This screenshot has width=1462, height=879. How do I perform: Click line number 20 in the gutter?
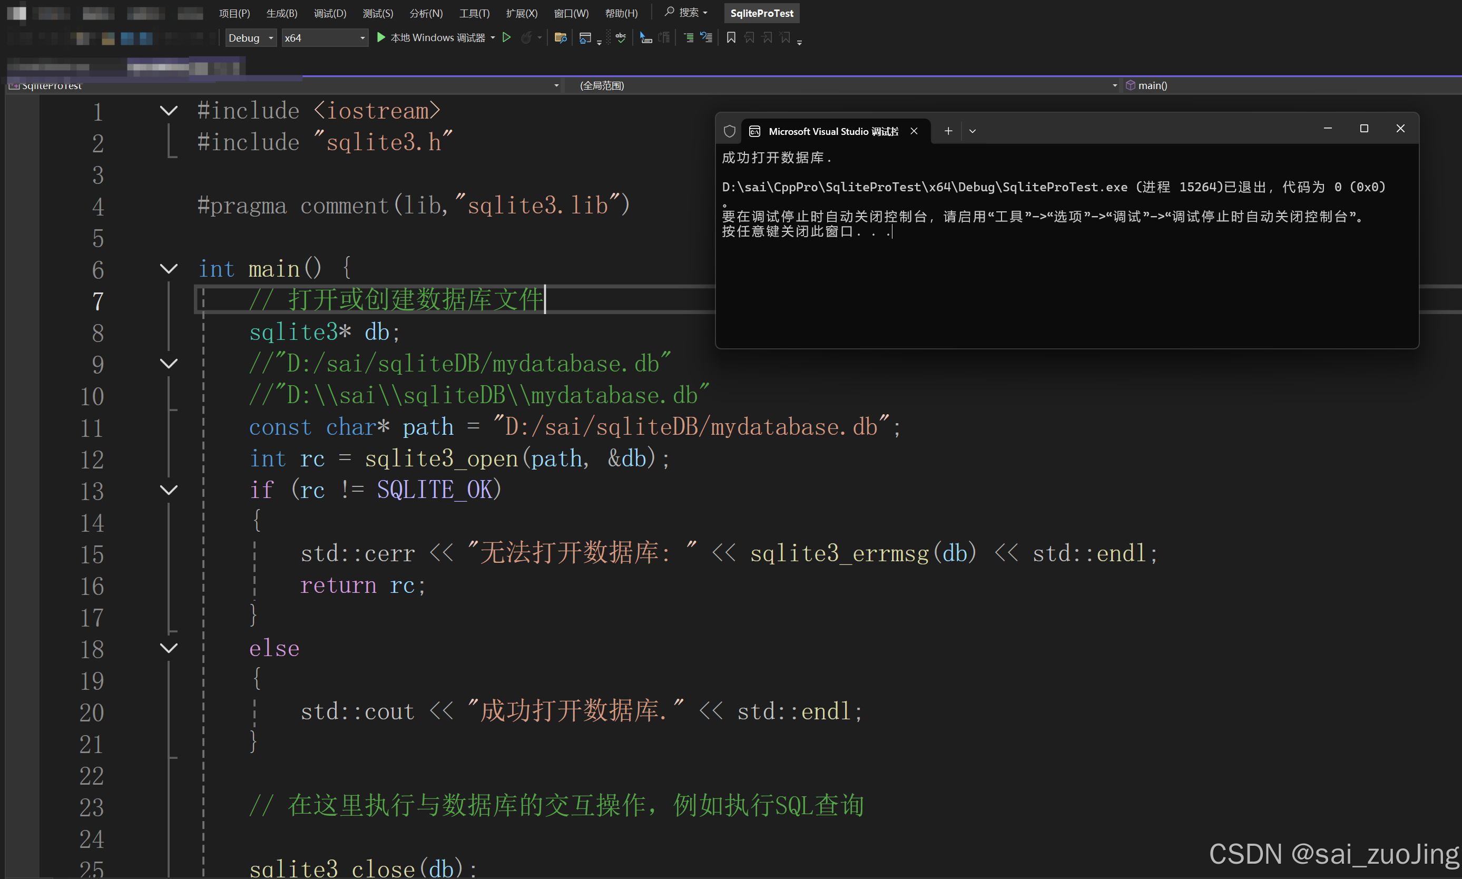92,712
